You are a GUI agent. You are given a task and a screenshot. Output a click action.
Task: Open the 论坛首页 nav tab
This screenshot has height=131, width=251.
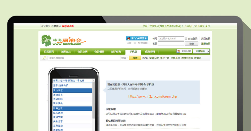(49, 52)
